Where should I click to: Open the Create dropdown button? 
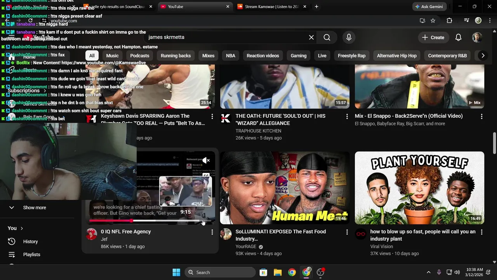(433, 37)
